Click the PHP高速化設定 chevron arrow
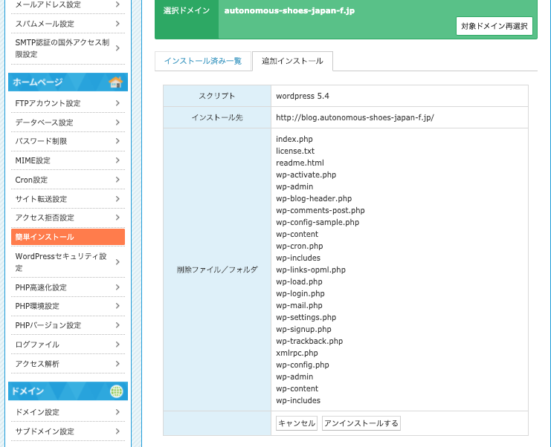The height and width of the screenshot is (447, 551). (117, 287)
